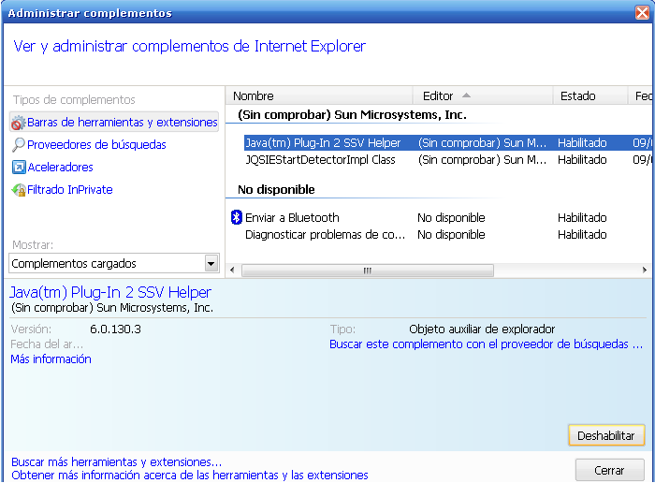Select JQSIEStartDetectorImpl Class entry

(320, 160)
